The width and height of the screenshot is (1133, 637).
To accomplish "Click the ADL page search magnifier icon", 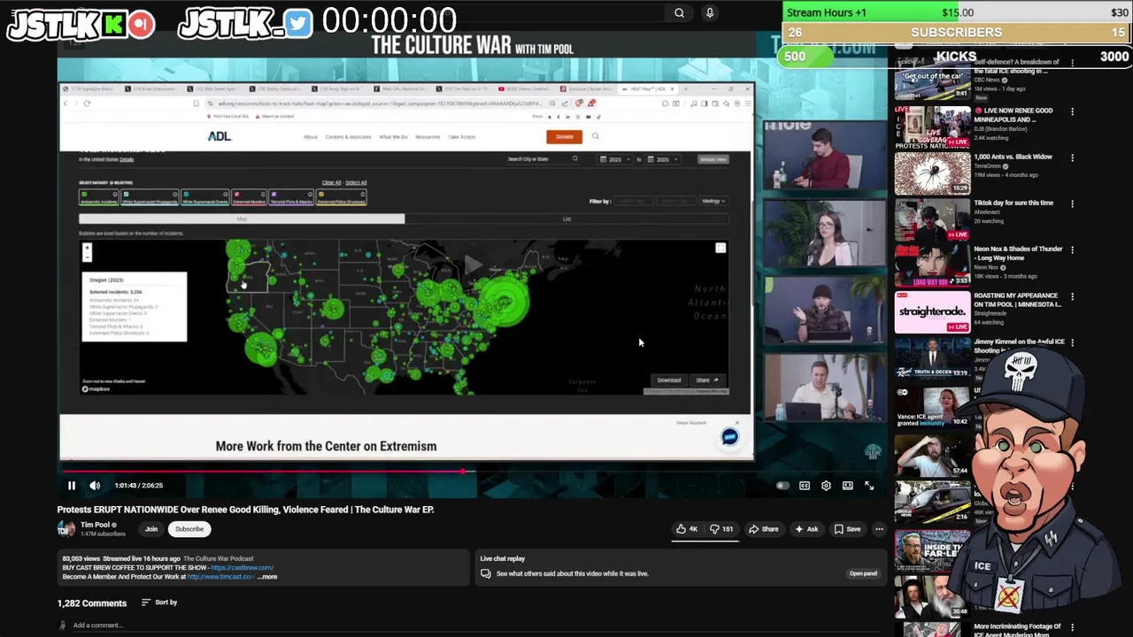I will pyautogui.click(x=596, y=136).
